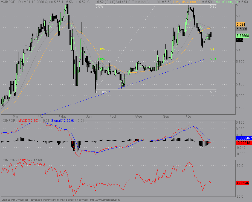Click the 30.0 RSI axis label
The height and width of the screenshot is (202, 252).
pos(240,196)
